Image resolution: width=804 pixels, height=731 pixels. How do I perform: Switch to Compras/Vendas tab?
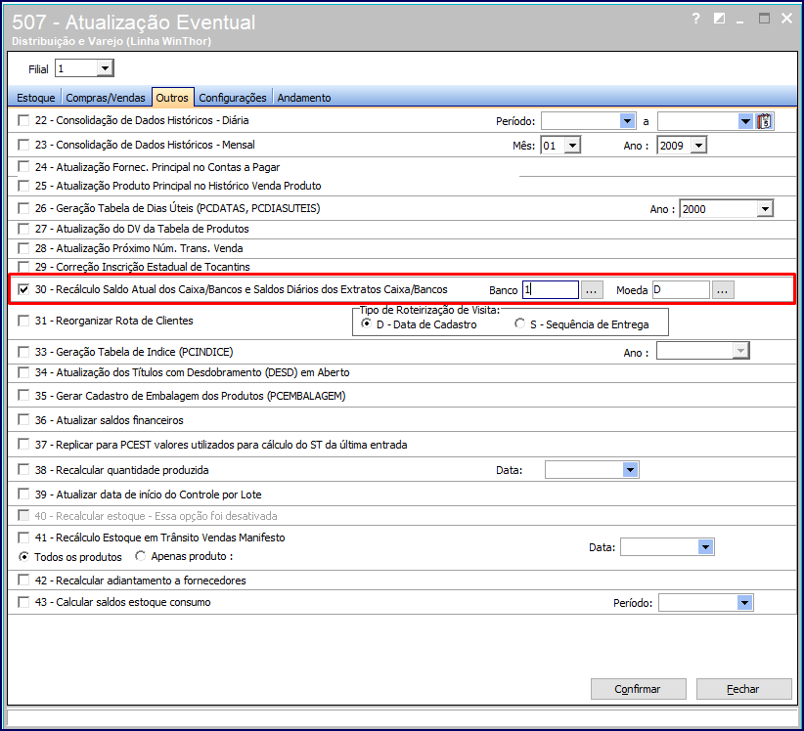click(x=106, y=98)
